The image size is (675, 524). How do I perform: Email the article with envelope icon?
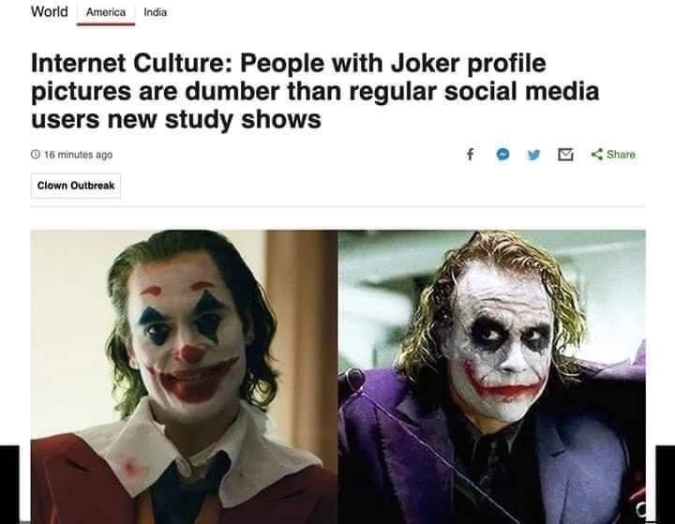[565, 155]
